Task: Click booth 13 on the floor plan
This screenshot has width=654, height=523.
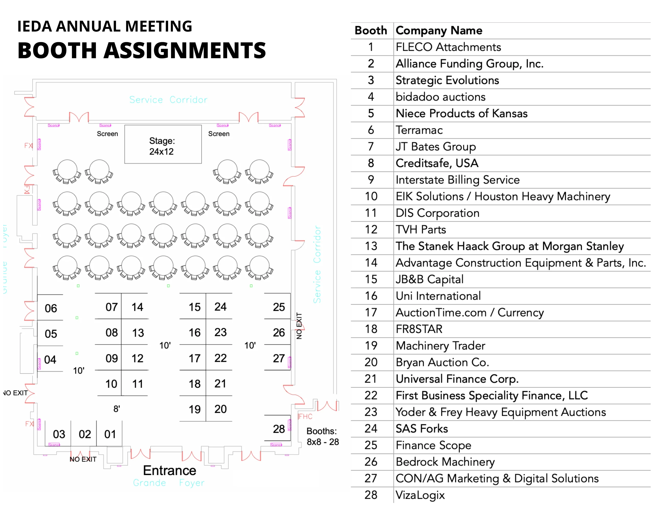Action: [138, 333]
